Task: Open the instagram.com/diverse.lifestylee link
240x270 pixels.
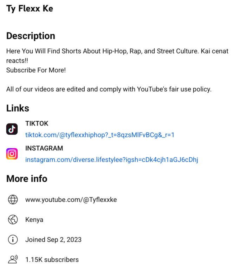Action: 111,160
